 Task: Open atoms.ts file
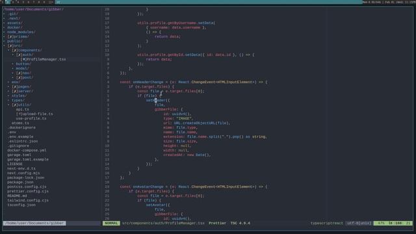(20, 123)
